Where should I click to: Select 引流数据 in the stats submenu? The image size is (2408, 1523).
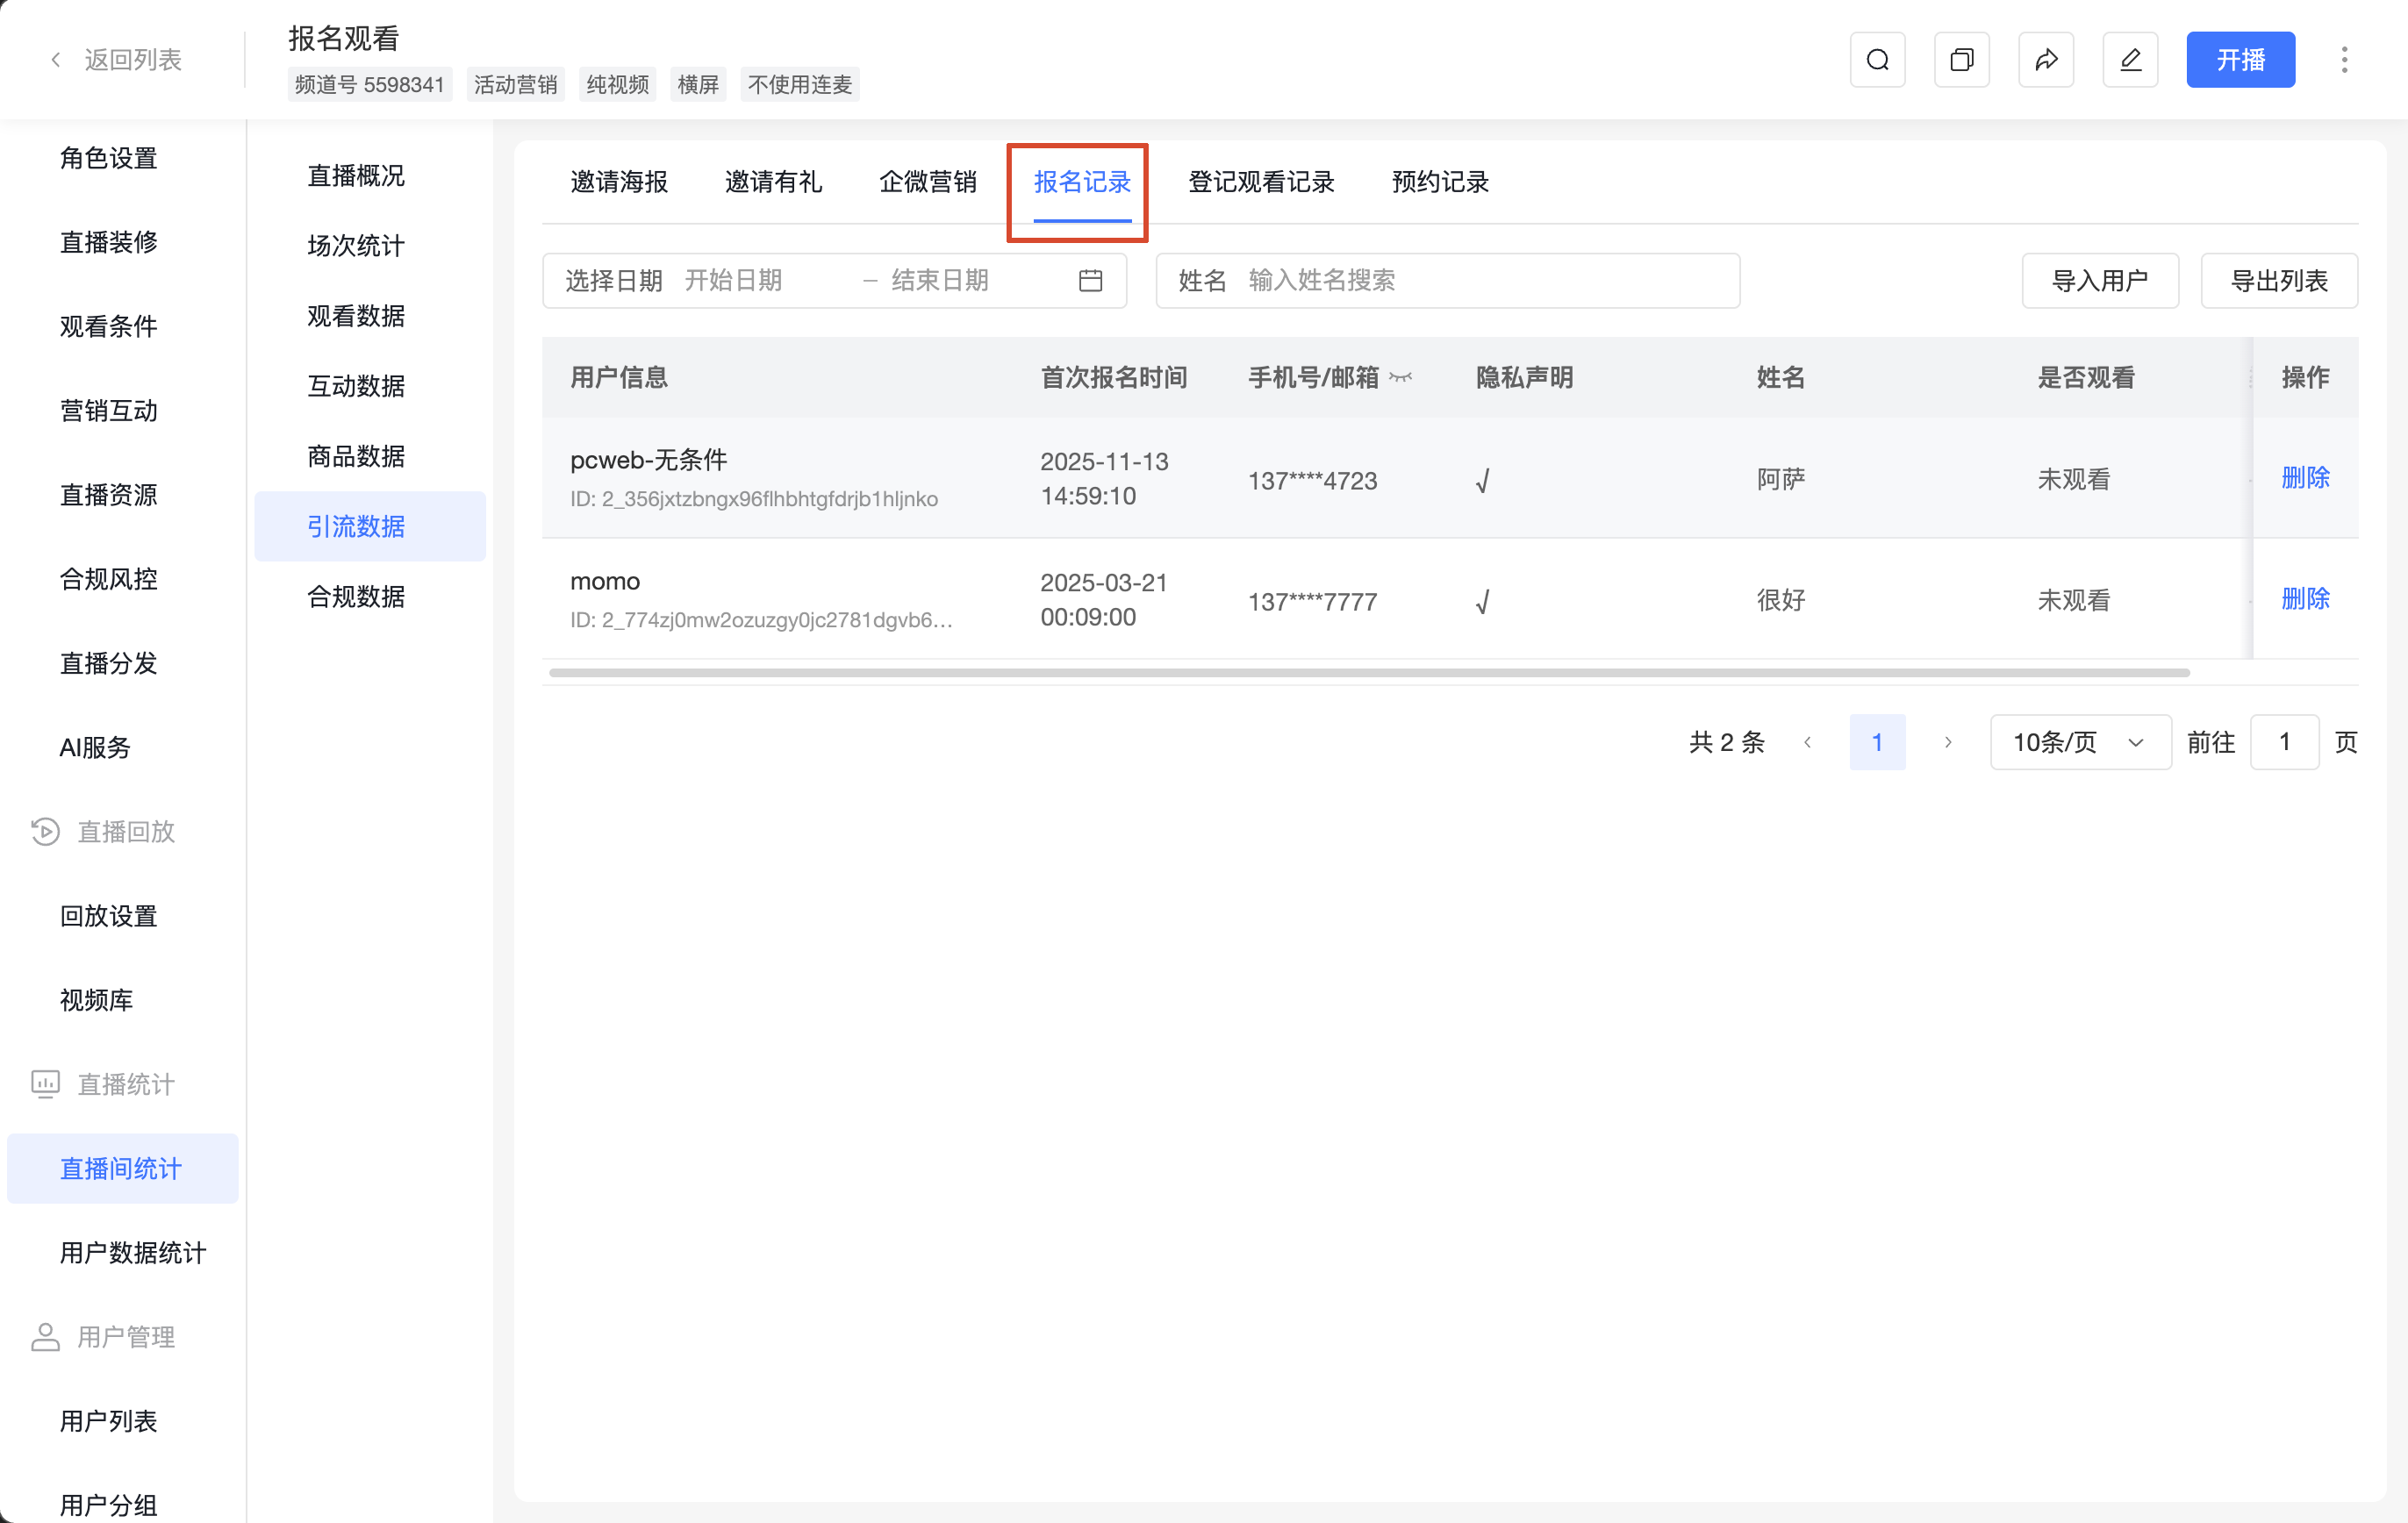pos(370,526)
